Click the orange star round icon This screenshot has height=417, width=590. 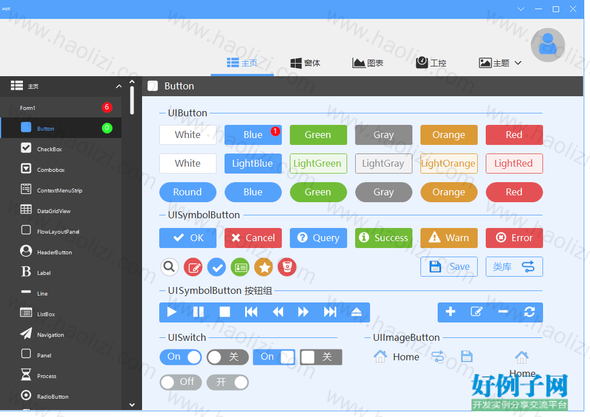pos(263,267)
